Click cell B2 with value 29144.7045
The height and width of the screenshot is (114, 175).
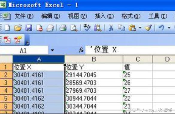(x=94, y=75)
